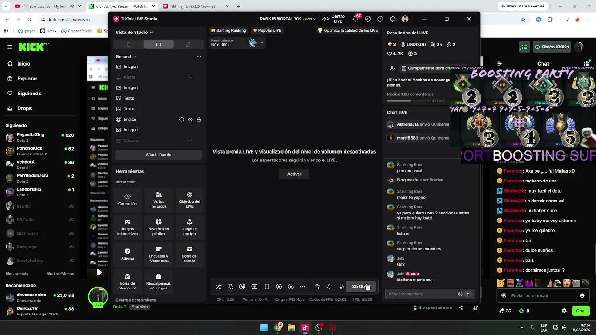
Task: Open TikTok notifications bell with badge 67
Action: (356, 19)
